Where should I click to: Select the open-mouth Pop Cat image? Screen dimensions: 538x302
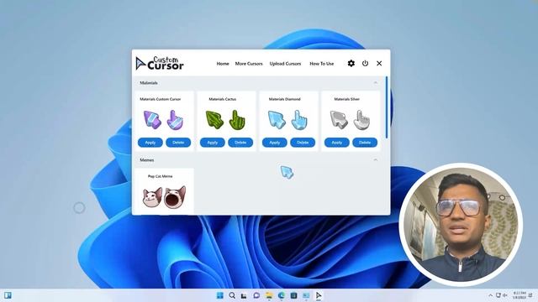click(x=175, y=197)
